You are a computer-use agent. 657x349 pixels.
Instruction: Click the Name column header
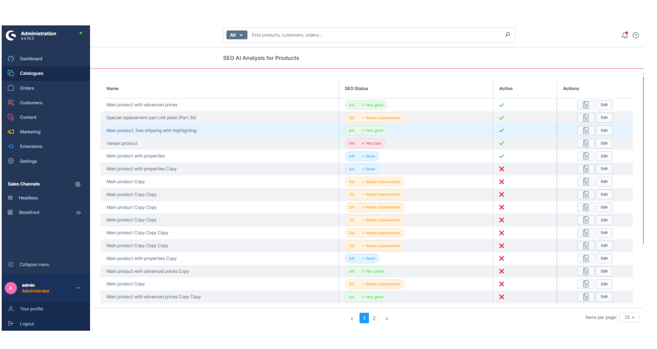pyautogui.click(x=112, y=88)
